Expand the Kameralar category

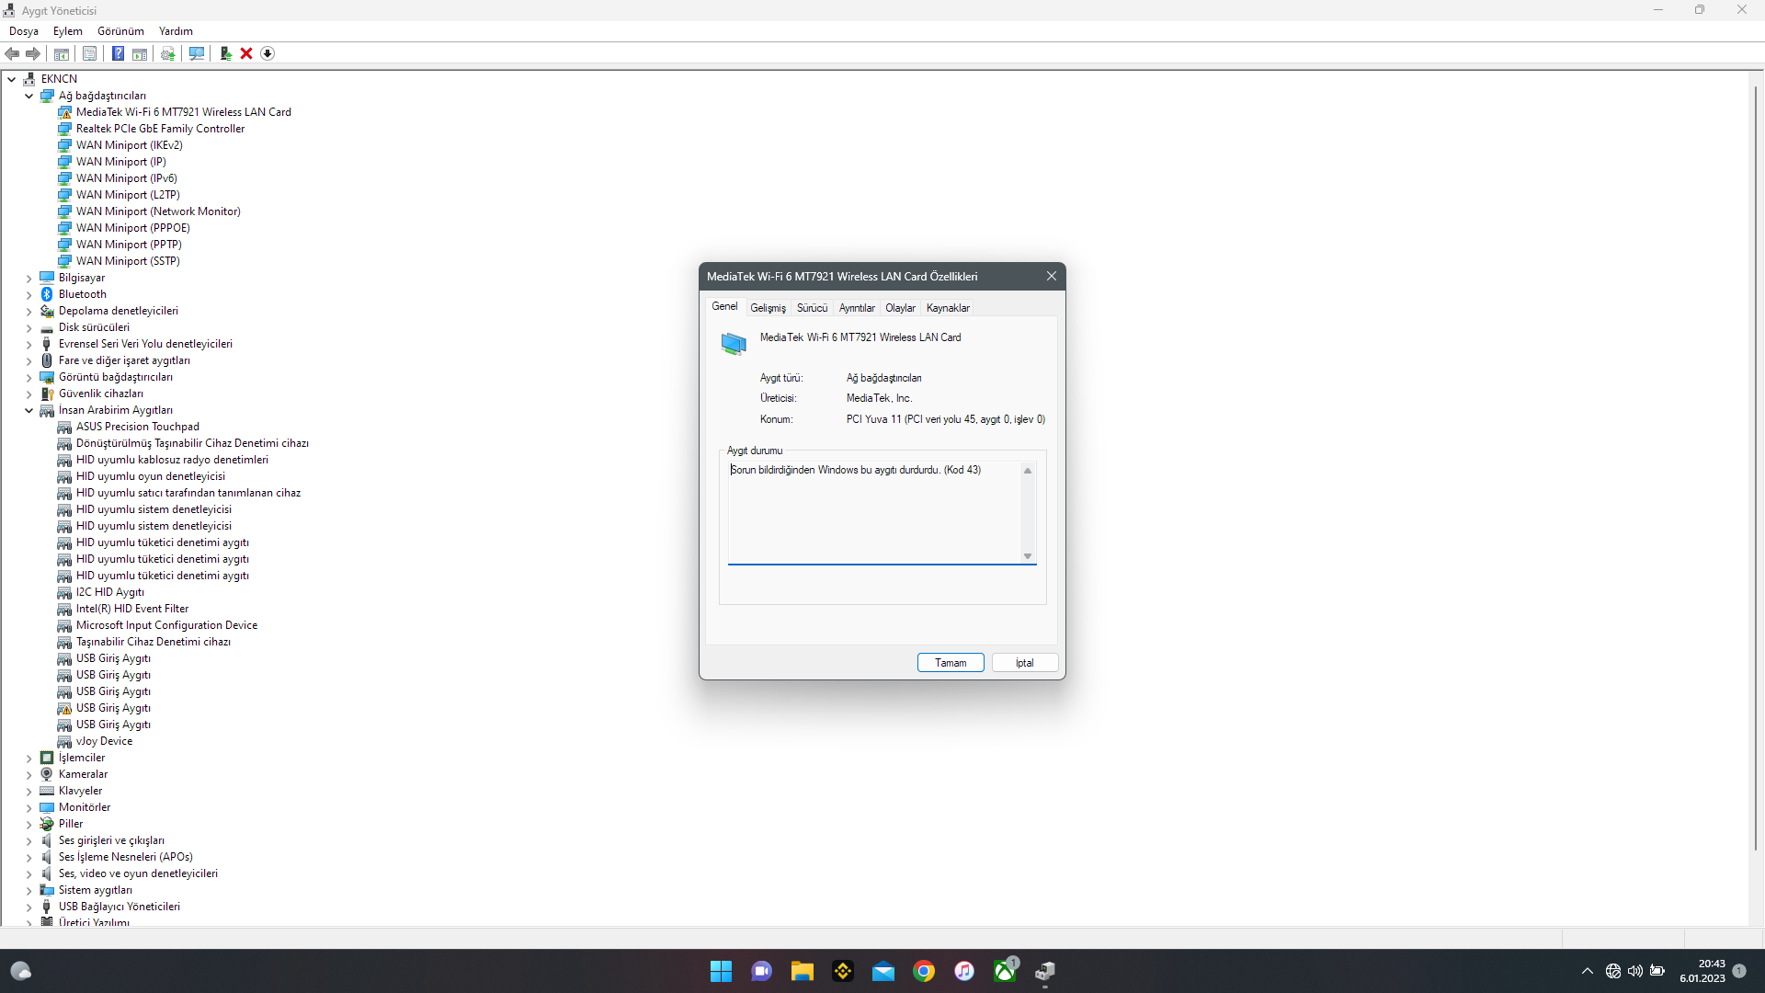pos(28,774)
